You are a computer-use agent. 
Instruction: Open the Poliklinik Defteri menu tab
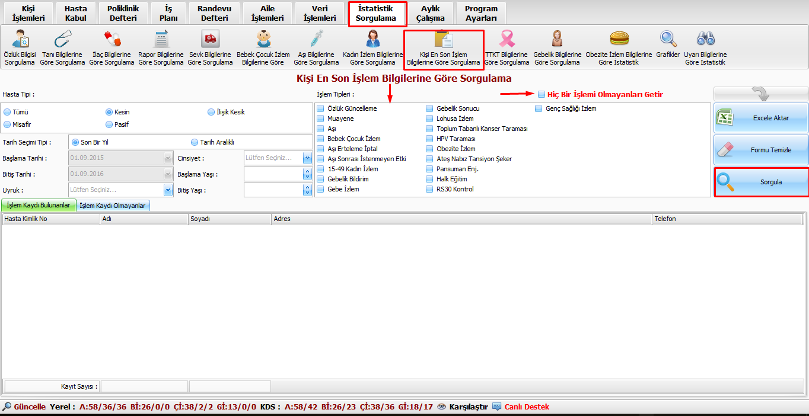(x=123, y=14)
